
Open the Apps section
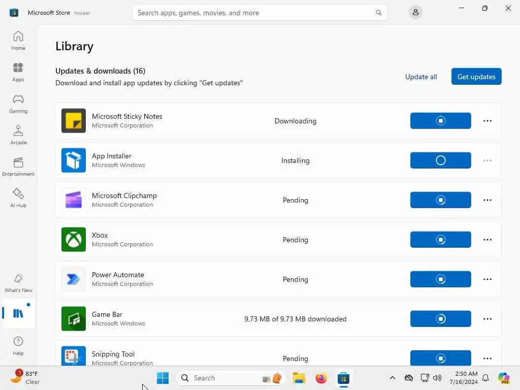[18, 72]
